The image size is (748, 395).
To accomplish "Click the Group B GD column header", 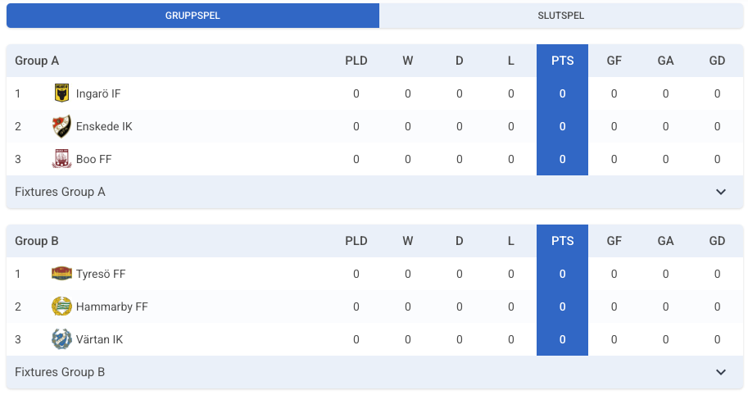I will coord(717,241).
